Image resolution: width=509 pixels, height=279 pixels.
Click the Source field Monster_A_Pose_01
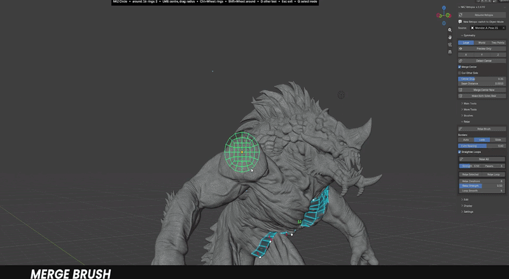point(487,28)
